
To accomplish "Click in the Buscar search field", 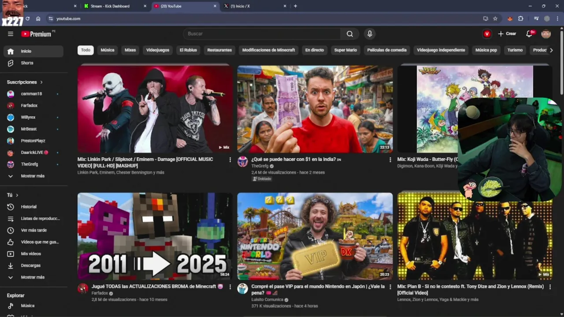I will coord(262,34).
